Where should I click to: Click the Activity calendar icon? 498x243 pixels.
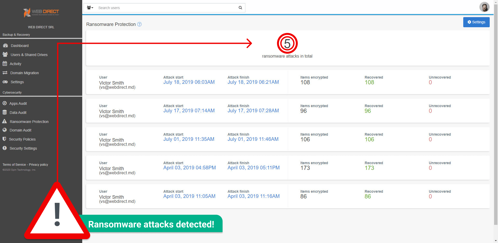click(5, 64)
